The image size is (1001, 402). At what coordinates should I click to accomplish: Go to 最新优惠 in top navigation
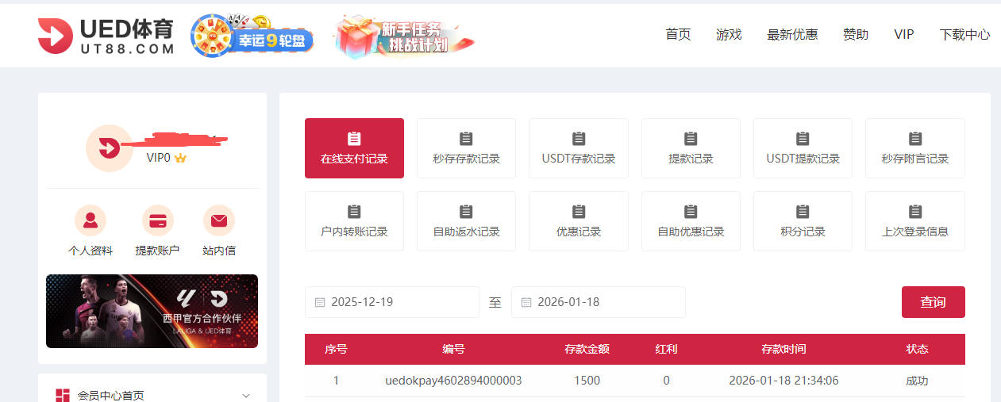point(792,34)
